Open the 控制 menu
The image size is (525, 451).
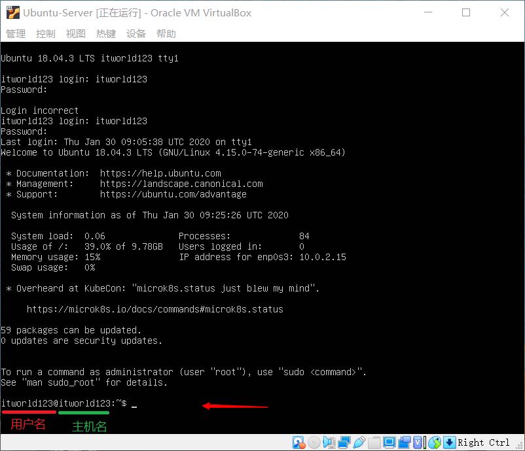pyautogui.click(x=45, y=33)
